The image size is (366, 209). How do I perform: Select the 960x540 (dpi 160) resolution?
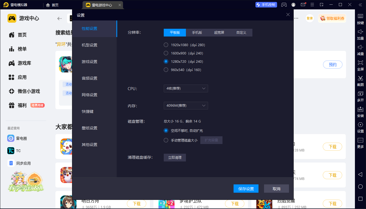click(183, 70)
